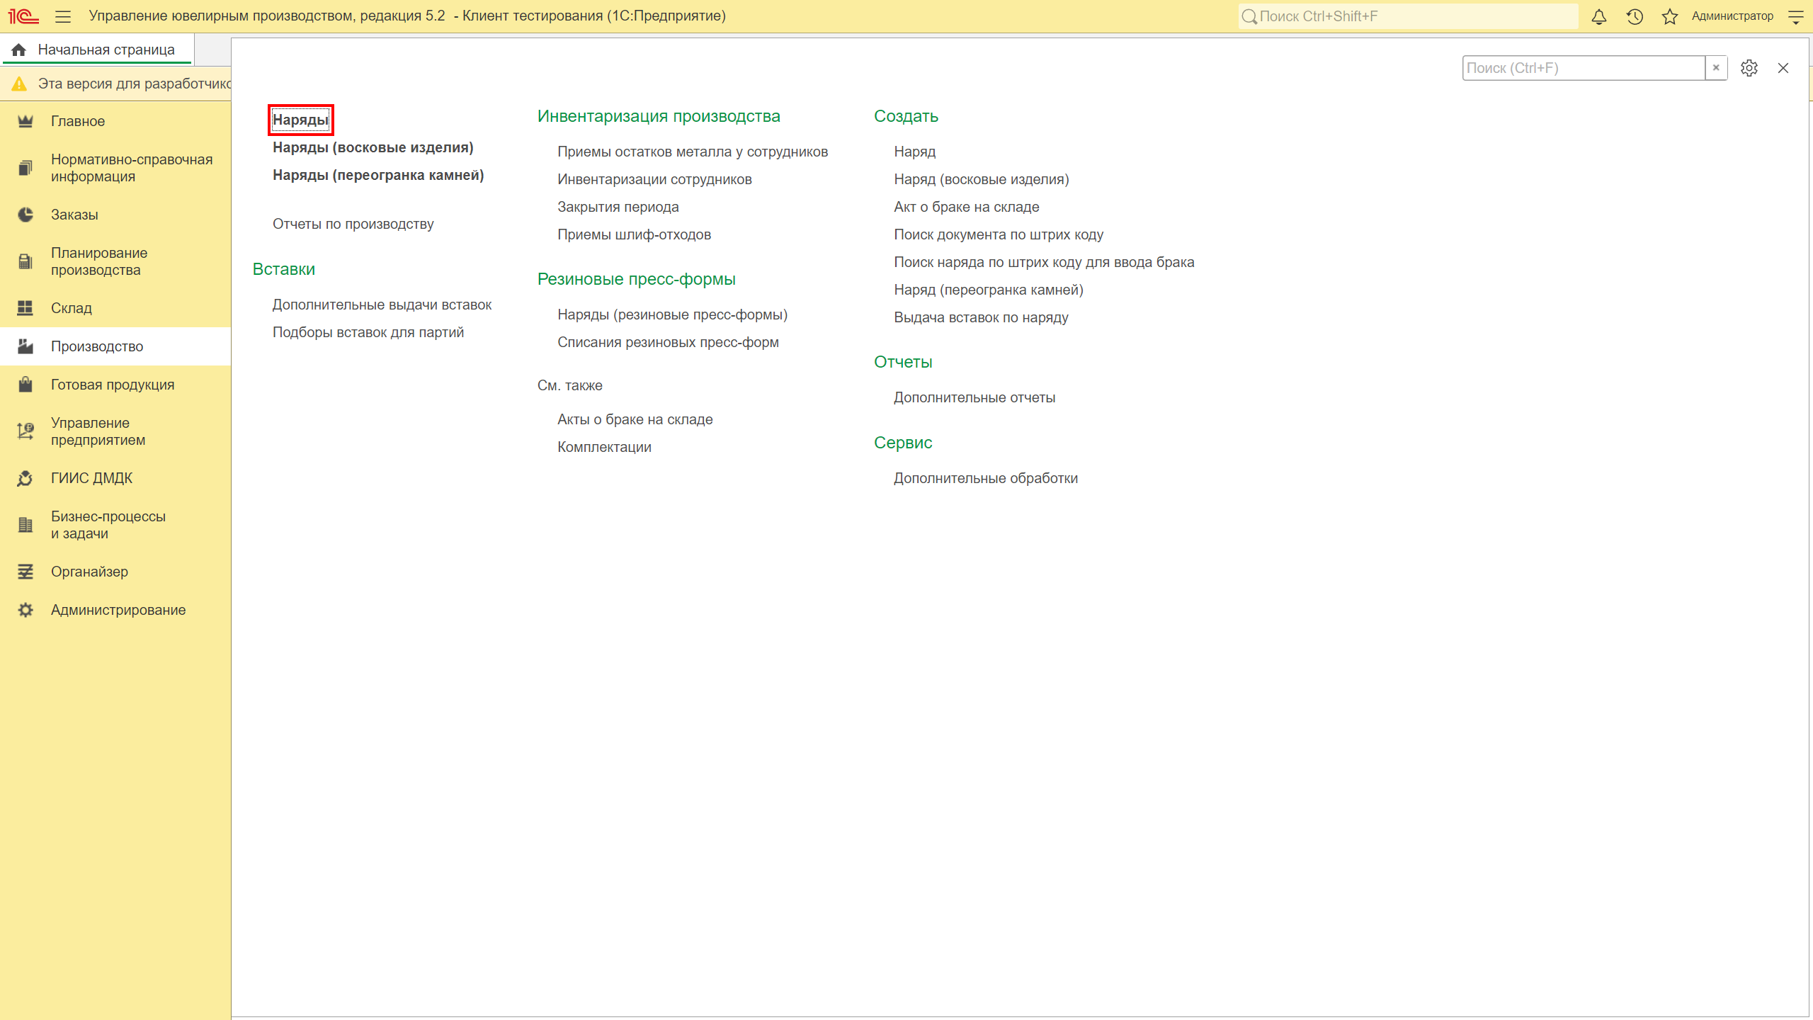Image resolution: width=1813 pixels, height=1020 pixels.
Task: Open Дополнительные выдачи вставок
Action: [382, 305]
